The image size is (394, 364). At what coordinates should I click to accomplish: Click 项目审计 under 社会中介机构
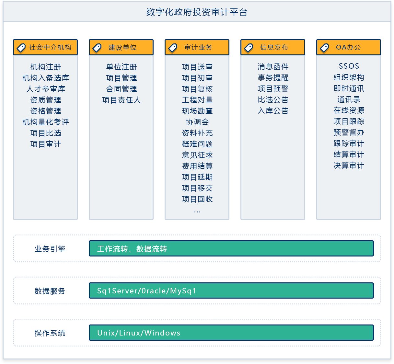point(46,144)
